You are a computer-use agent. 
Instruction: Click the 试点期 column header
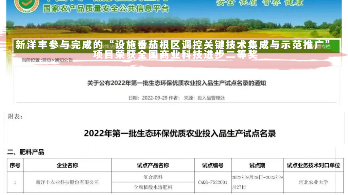[x=257, y=165]
